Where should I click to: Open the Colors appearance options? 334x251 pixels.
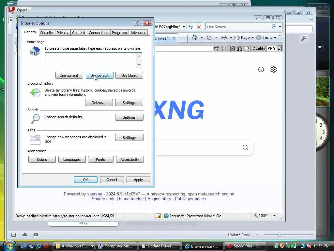[42, 159]
